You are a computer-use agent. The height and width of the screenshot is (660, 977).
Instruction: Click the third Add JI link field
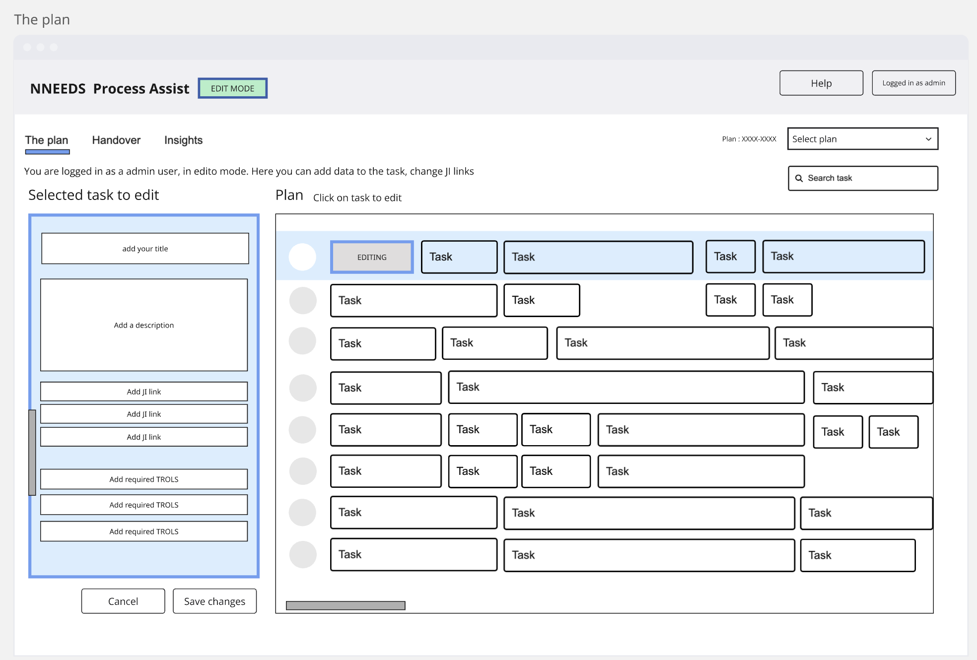click(x=144, y=437)
